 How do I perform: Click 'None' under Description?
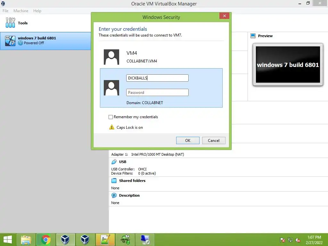click(x=115, y=203)
